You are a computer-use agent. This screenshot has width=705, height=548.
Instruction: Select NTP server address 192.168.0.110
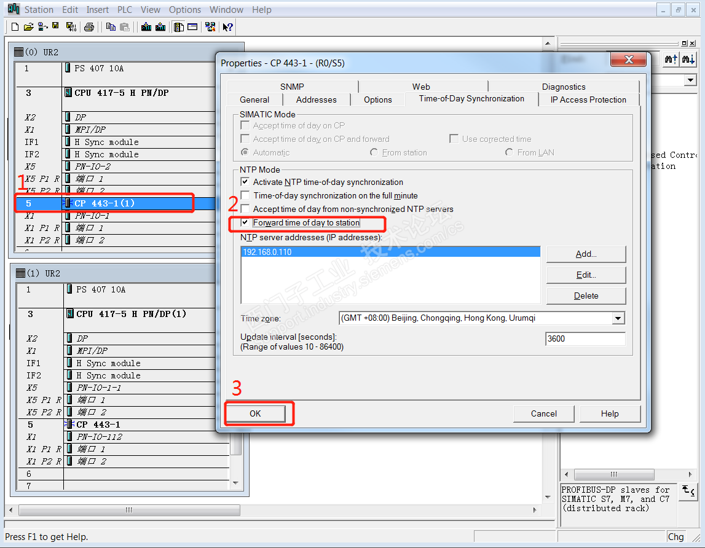[x=390, y=252]
